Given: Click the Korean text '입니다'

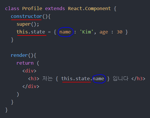Looking at the screenshot, I should pos(121,78).
